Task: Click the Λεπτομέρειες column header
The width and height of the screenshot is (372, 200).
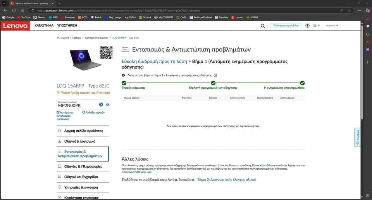Action: click(x=287, y=98)
